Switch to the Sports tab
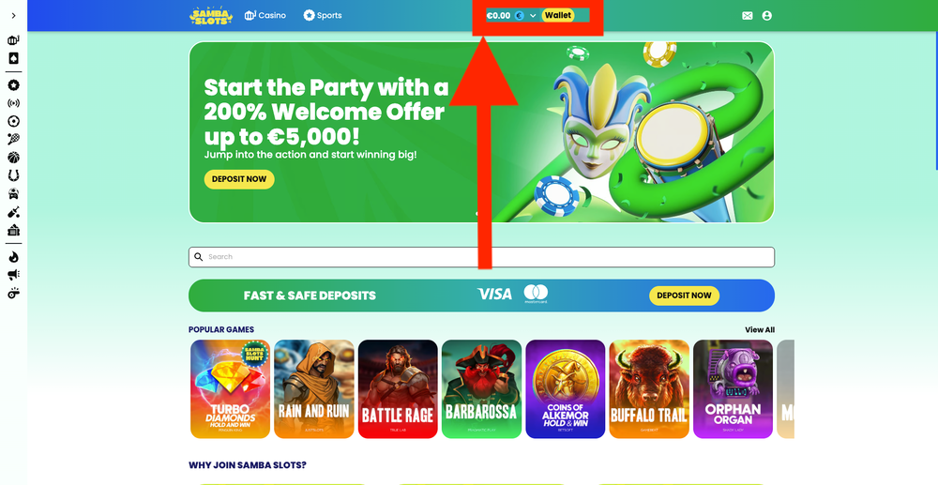The width and height of the screenshot is (938, 485). tap(323, 16)
